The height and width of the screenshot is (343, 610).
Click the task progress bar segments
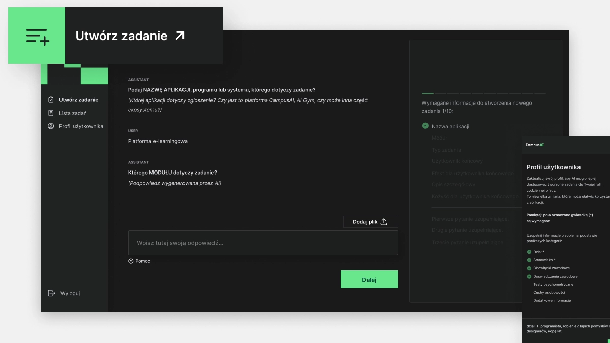point(484,93)
